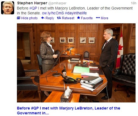Open the @pmharper handle
The image size is (138, 116).
[57, 3]
